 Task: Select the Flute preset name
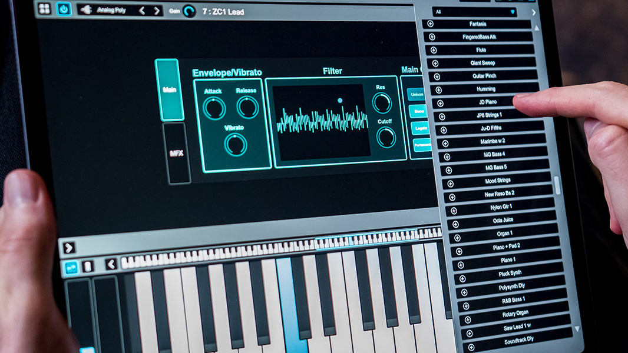tap(481, 50)
